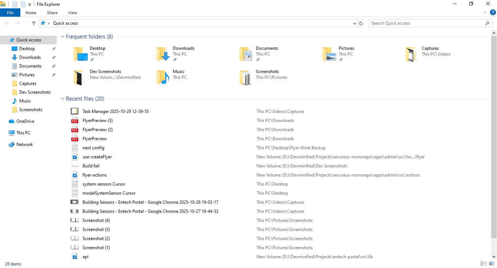This screenshot has height=268, width=497.
Task: Open the View ribbon tab
Action: tap(72, 13)
